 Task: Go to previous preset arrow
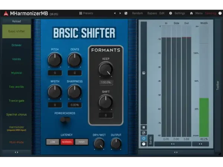click(x=114, y=13)
